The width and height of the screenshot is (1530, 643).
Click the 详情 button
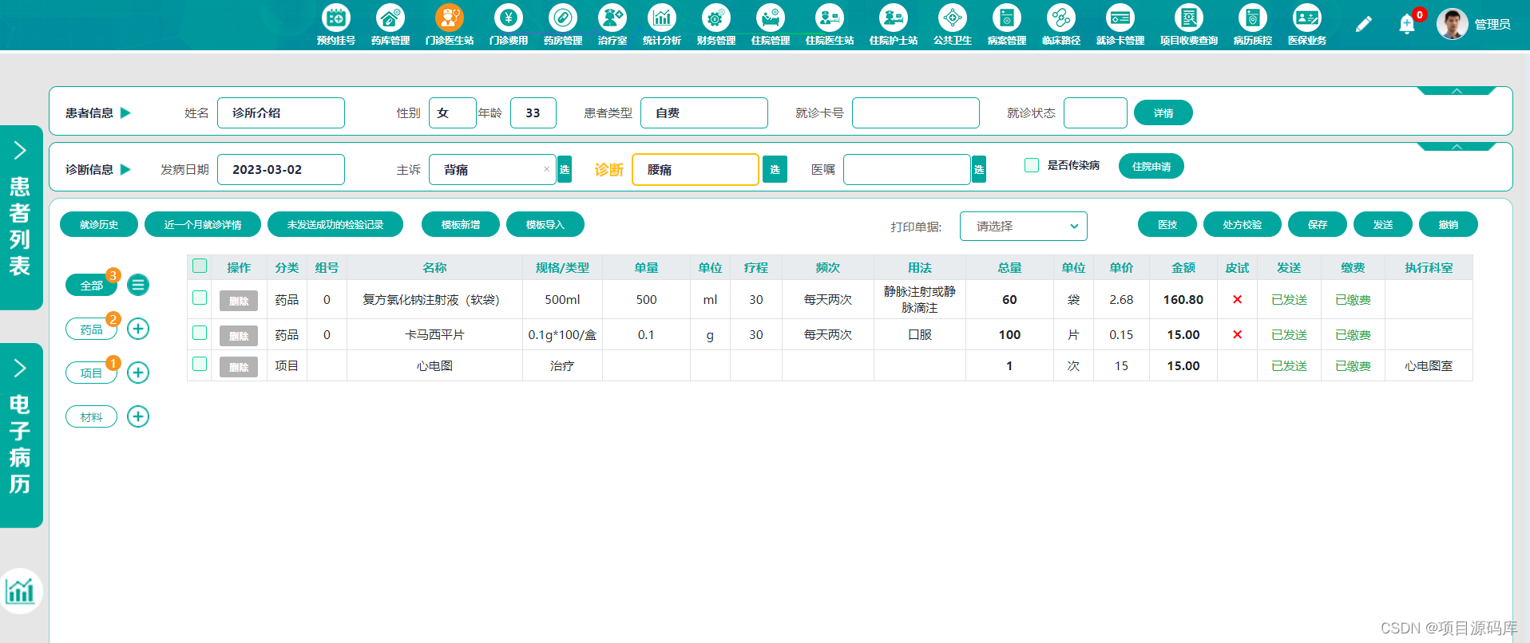point(1163,112)
